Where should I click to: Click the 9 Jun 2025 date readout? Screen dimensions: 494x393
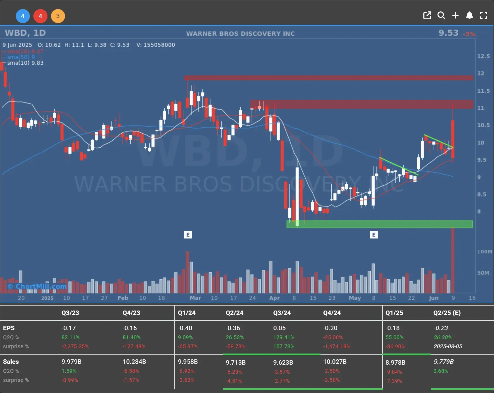17,45
